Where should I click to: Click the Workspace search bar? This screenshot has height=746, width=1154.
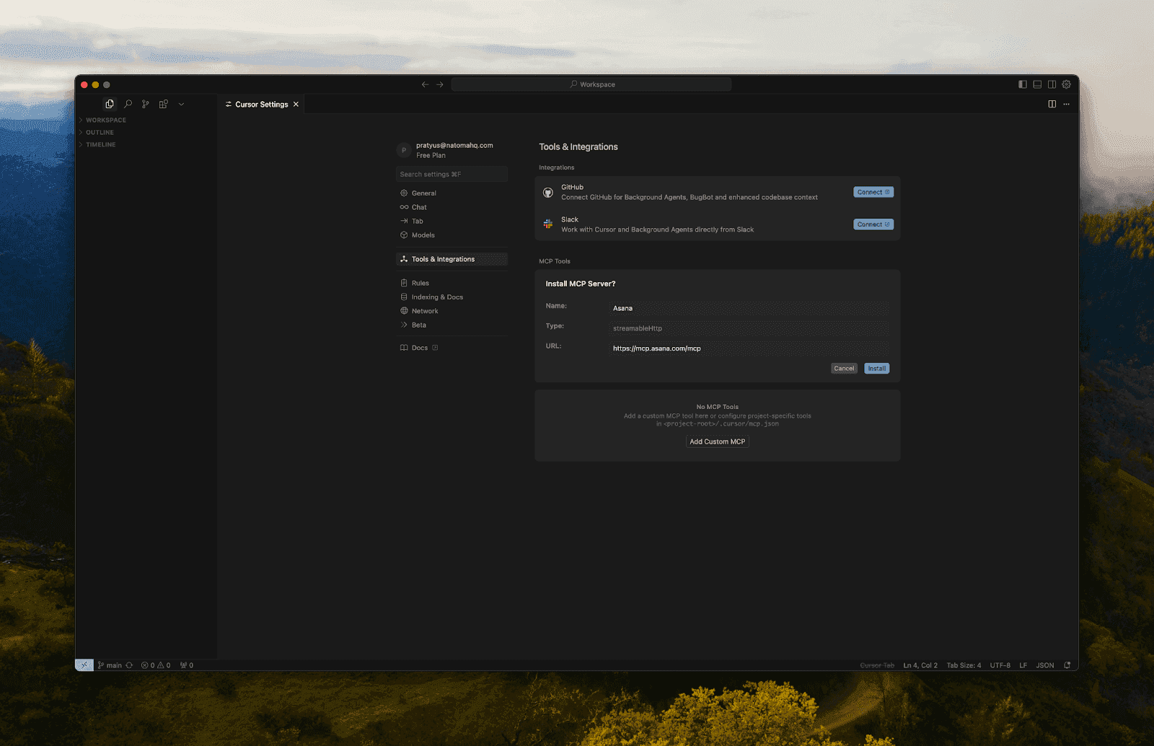pos(591,84)
